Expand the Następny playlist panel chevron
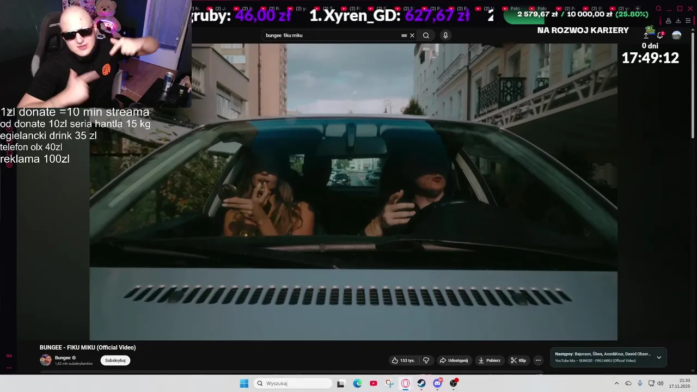This screenshot has height=392, width=697. pos(659,358)
